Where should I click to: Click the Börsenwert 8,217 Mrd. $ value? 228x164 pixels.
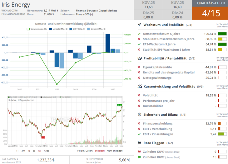51,11
